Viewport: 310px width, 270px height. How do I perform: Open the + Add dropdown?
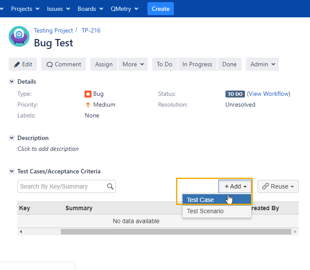tap(235, 186)
